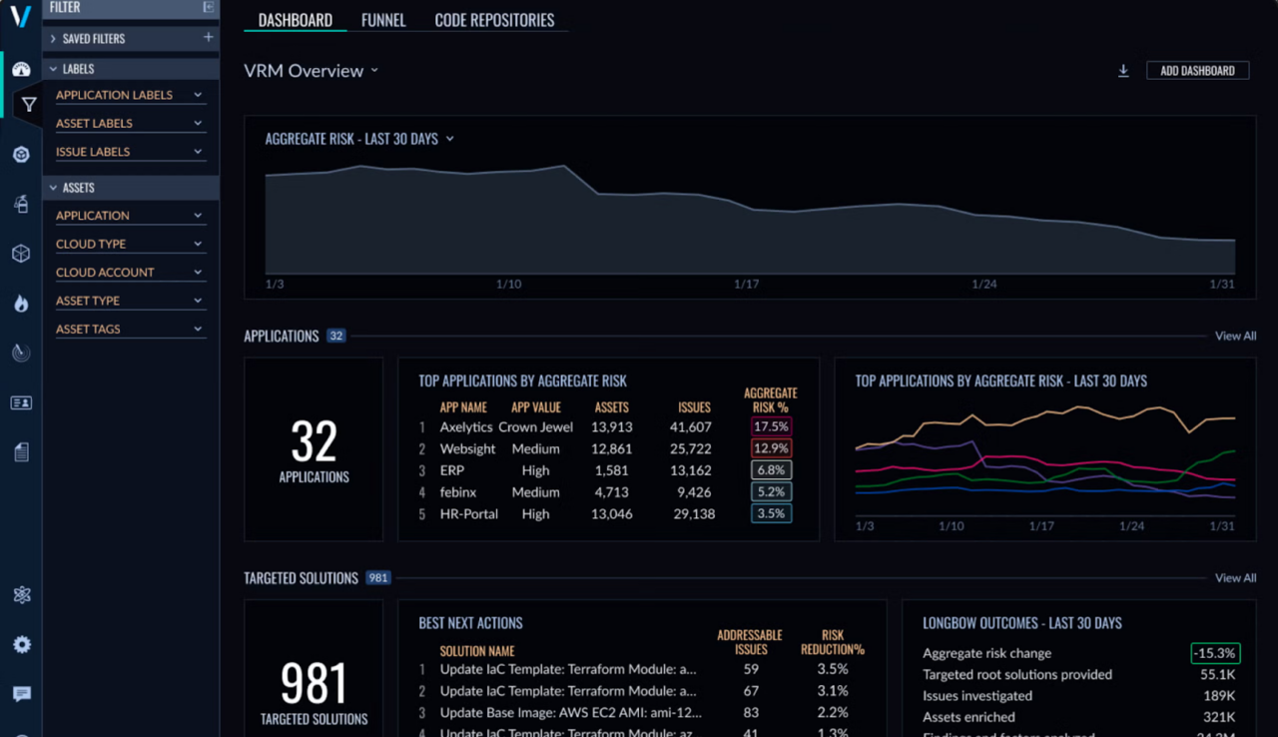This screenshot has height=737, width=1278.
Task: Open settings gear icon
Action: click(x=22, y=645)
